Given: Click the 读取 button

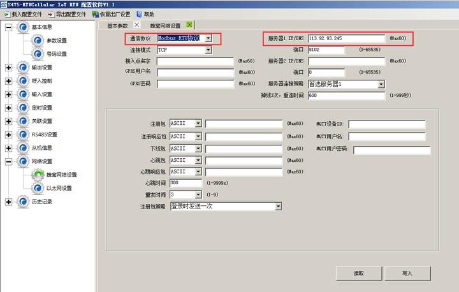Looking at the screenshot, I should point(359,274).
